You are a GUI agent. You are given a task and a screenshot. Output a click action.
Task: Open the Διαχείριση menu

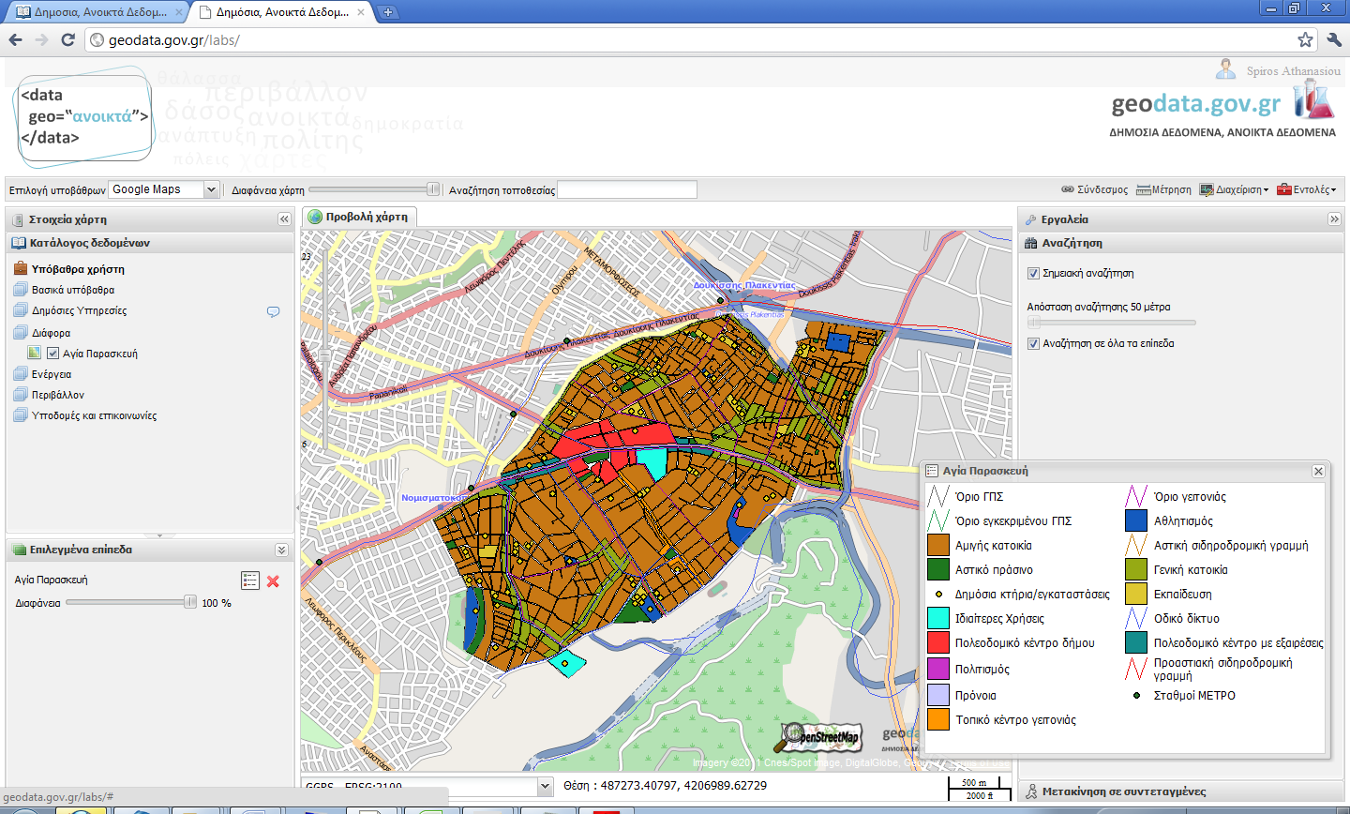pos(1234,189)
